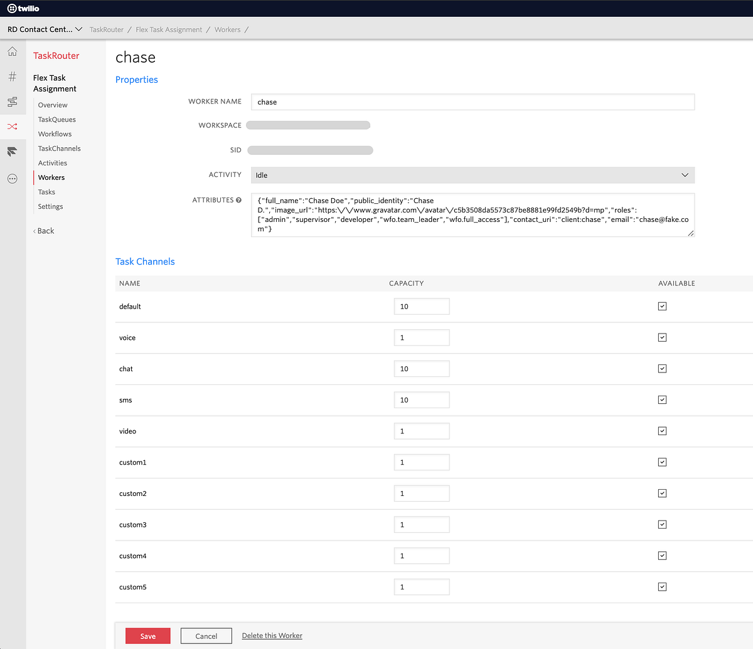The image size is (753, 649).
Task: Select the red TaskRouter crossing-arrows icon
Action: (x=12, y=126)
